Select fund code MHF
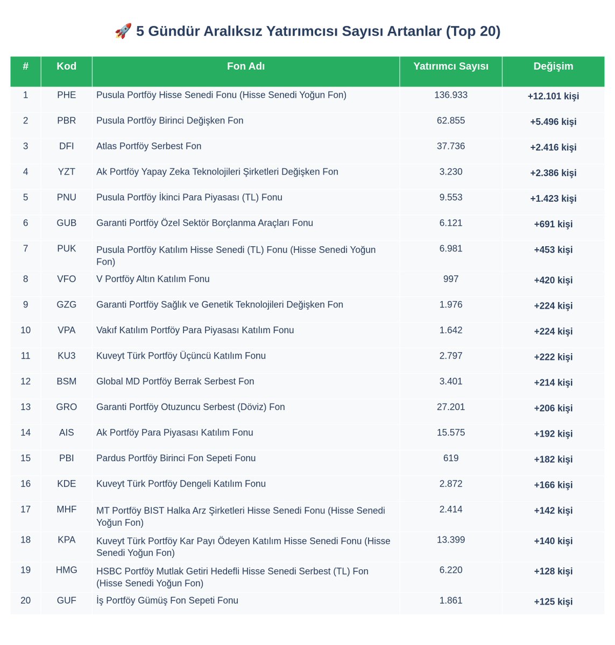Screen dimensions: 615x645 point(67,509)
